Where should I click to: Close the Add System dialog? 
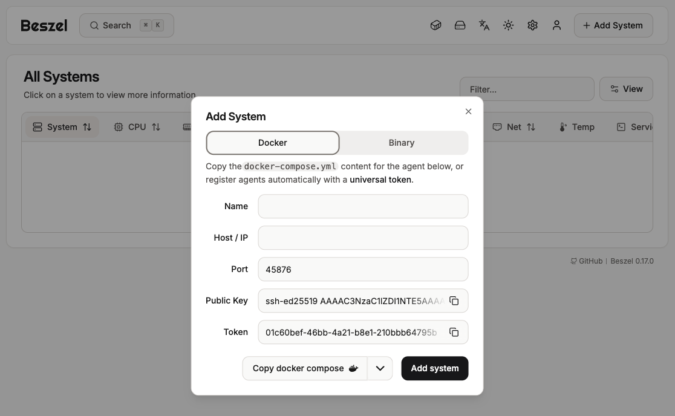(x=468, y=111)
